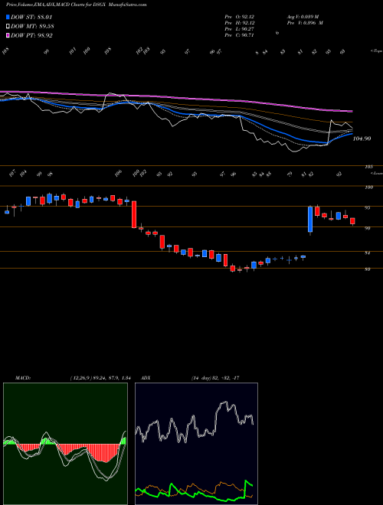
Task: Click the MACD (12,26,9) parameter values
Action: click(x=100, y=378)
